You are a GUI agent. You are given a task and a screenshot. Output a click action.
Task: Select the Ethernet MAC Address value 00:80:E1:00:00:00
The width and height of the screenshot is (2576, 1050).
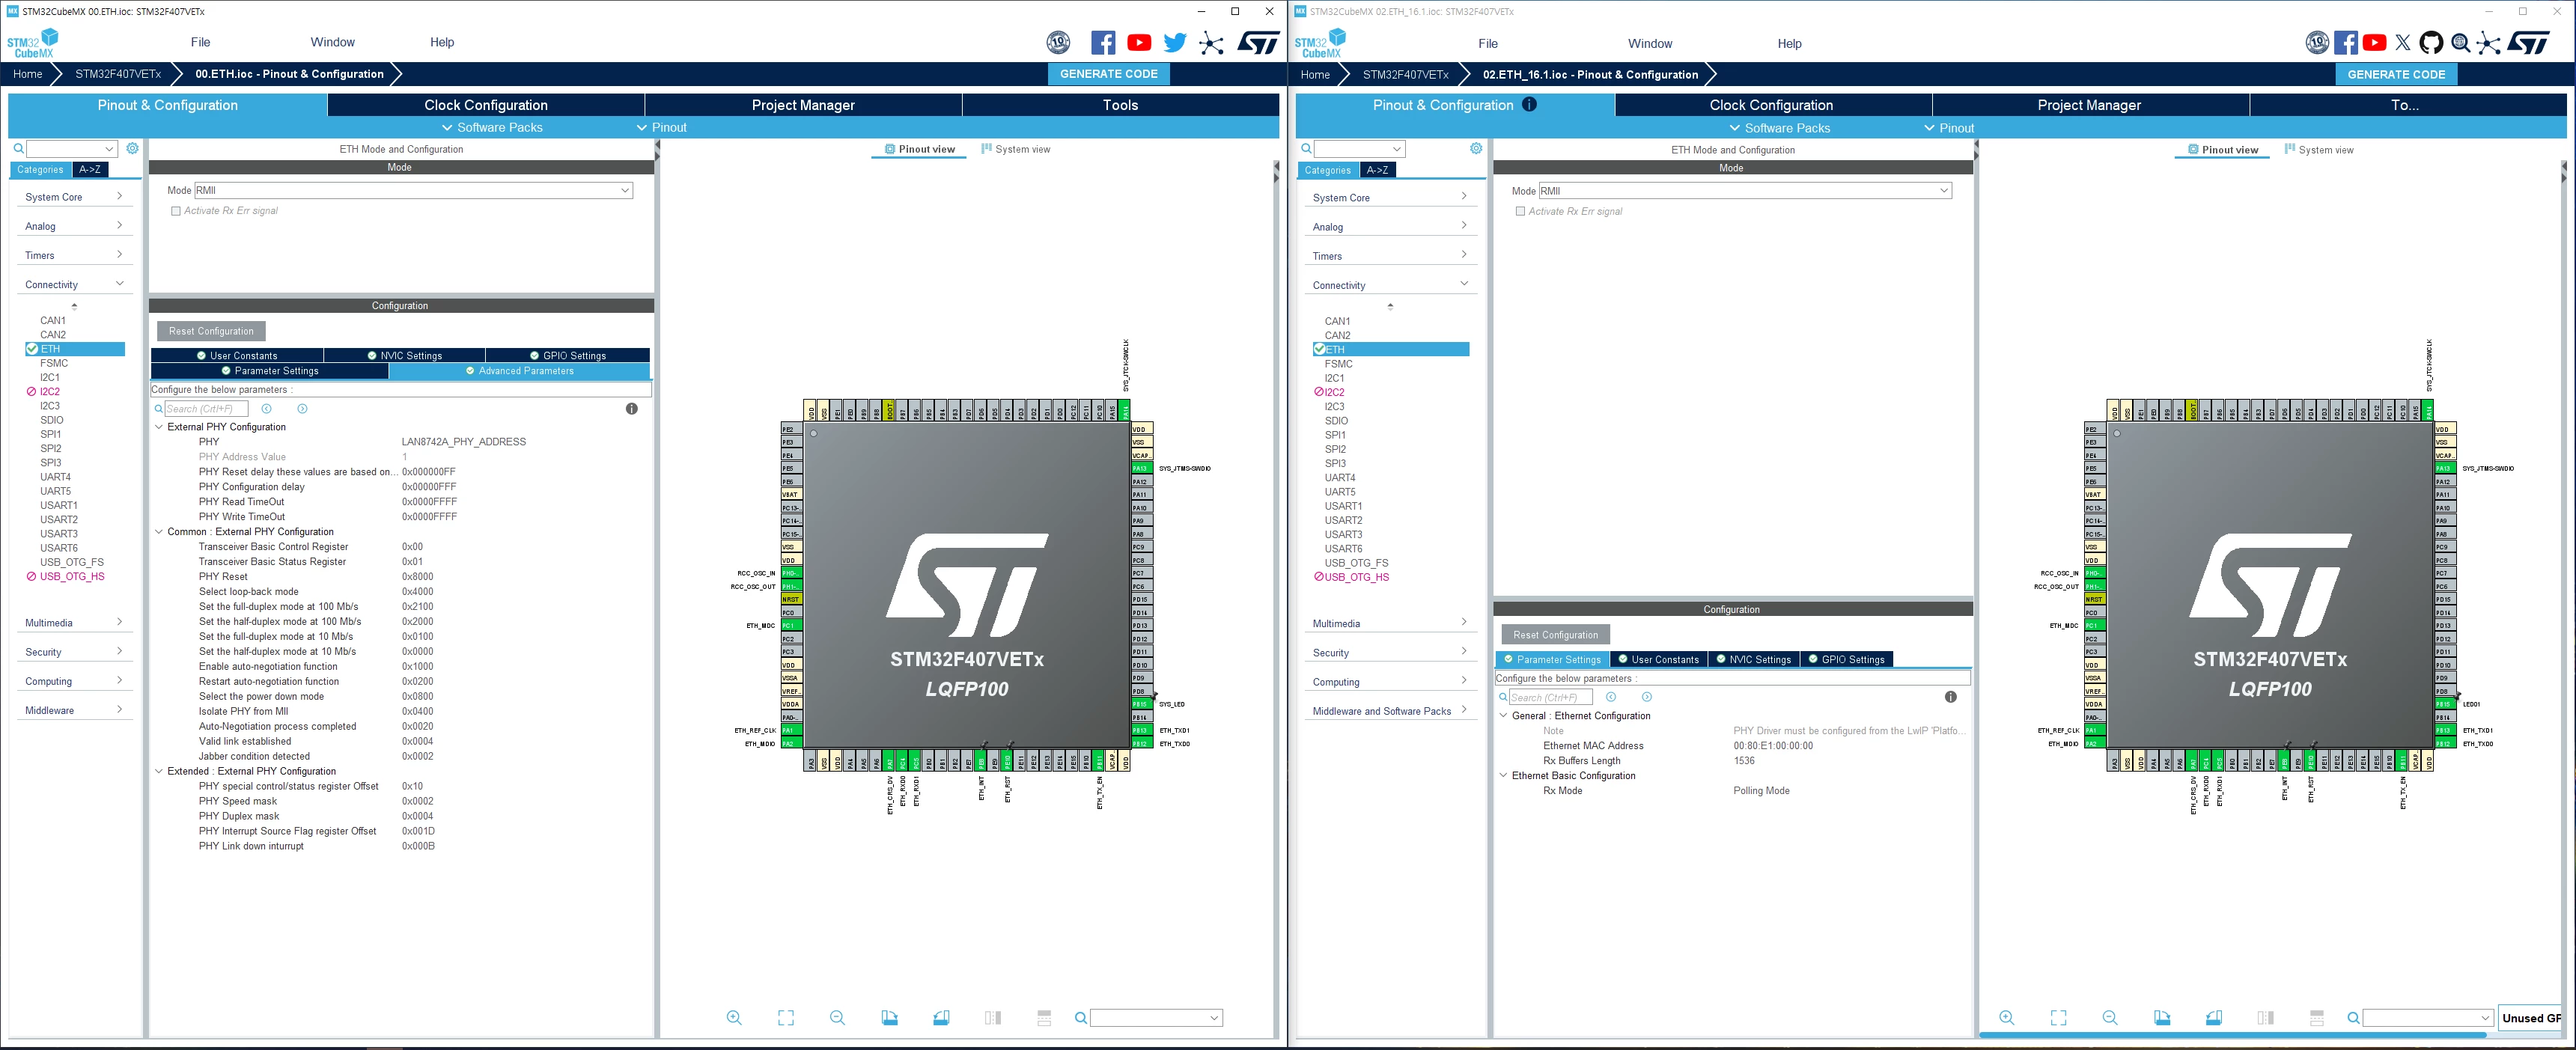click(1772, 746)
